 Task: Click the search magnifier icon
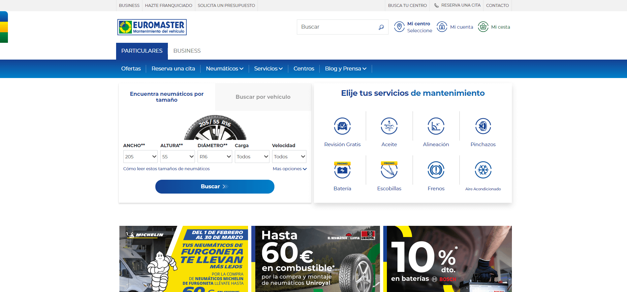(x=381, y=27)
